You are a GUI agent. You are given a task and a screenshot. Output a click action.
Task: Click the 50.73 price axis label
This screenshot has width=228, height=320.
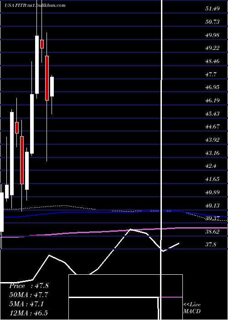point(212,21)
